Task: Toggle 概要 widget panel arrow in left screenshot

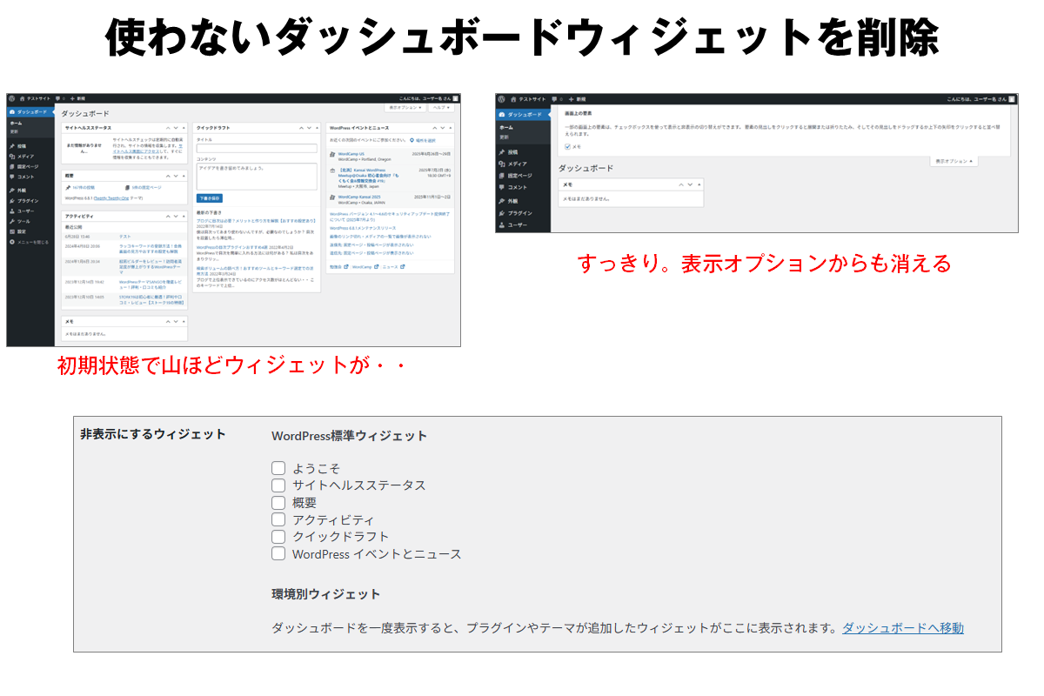Action: point(184,176)
